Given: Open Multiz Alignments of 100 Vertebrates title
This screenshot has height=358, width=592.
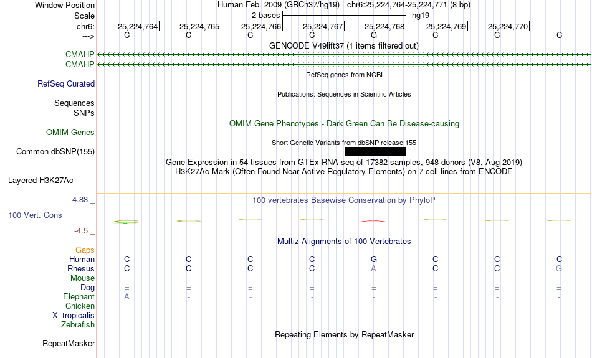Looking at the screenshot, I should (344, 242).
